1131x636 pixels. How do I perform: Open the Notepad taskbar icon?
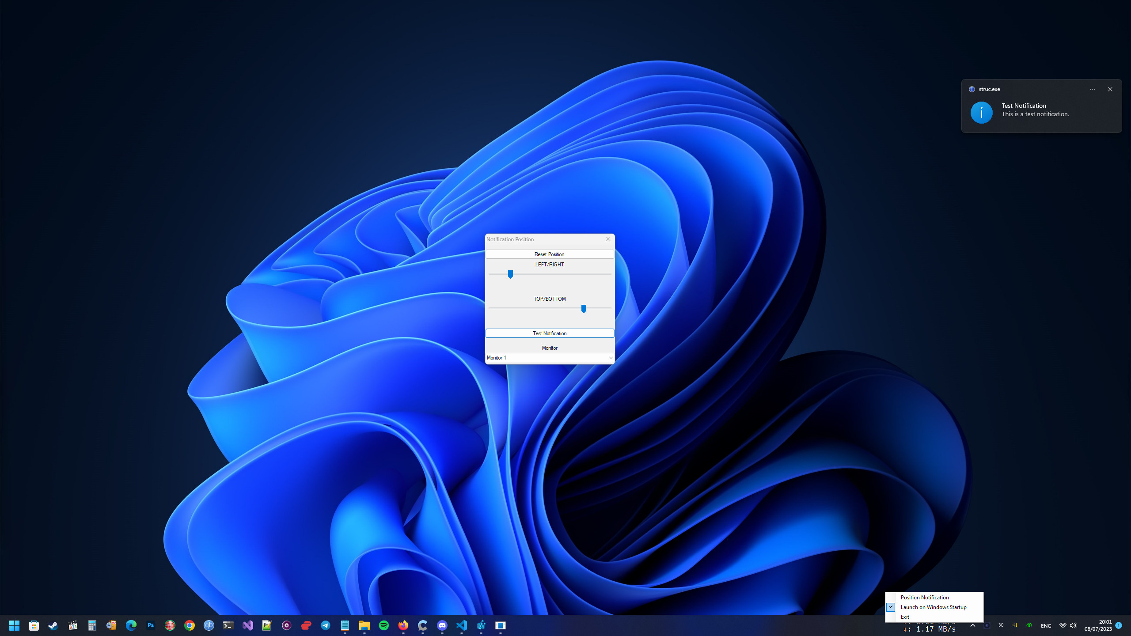pos(345,625)
